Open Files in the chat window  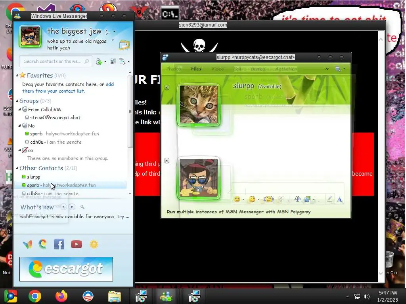pyautogui.click(x=196, y=69)
